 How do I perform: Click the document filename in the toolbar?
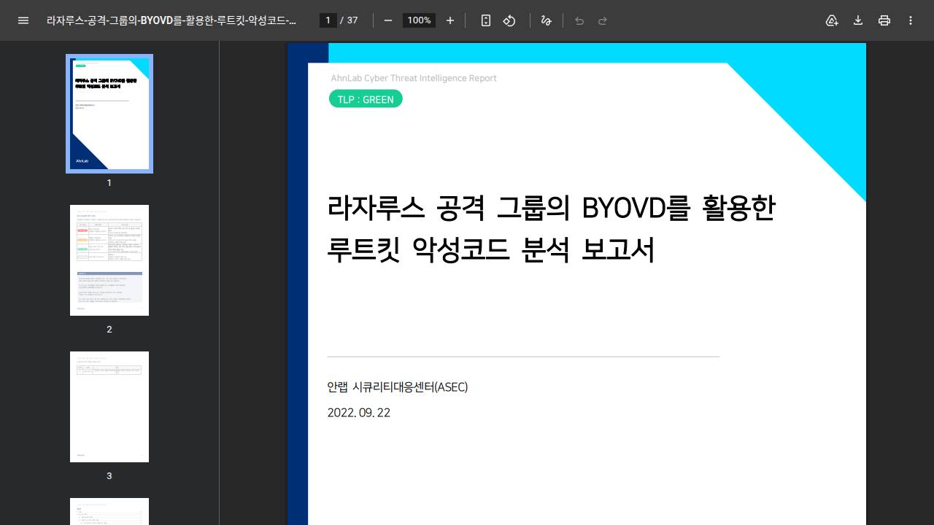(171, 20)
